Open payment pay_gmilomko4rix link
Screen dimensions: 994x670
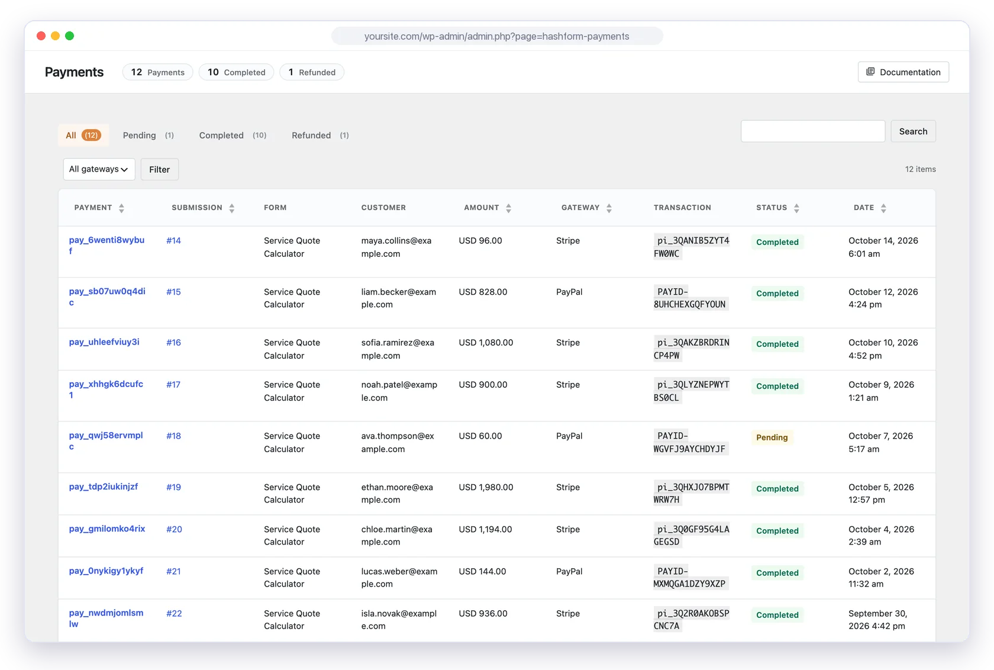click(107, 529)
